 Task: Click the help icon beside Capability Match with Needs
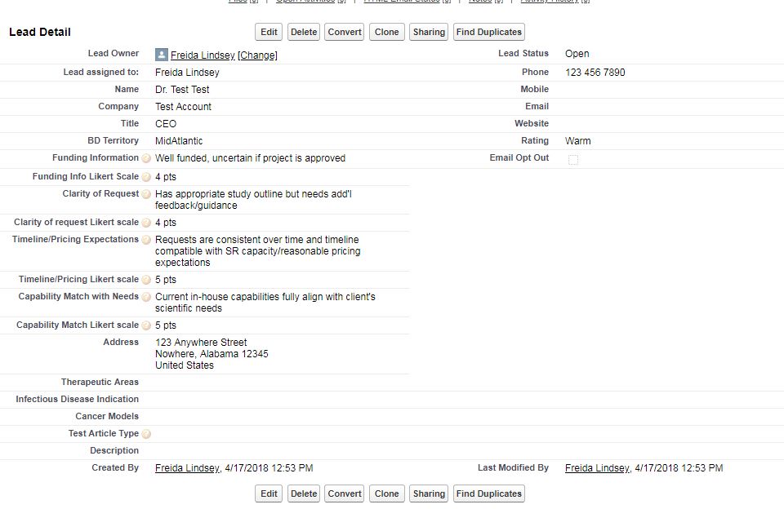pyautogui.click(x=146, y=297)
